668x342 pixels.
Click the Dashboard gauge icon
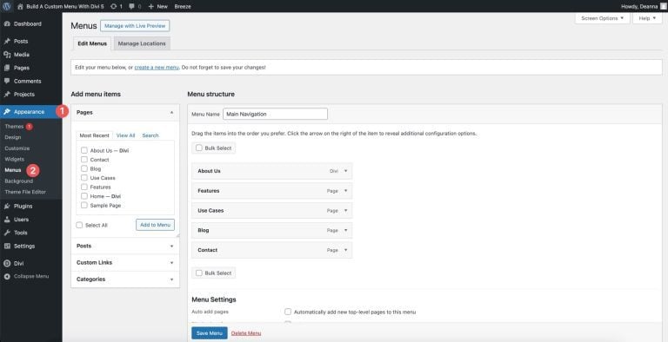[x=7, y=23]
